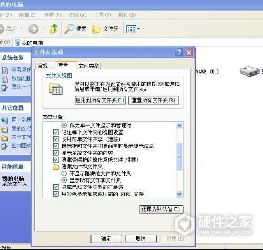
Task: Toggle 隐藏已知文件类型的扩展名 checkbox
Action: point(56,187)
